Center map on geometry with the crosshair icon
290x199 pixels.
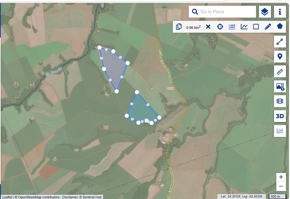pos(220,27)
